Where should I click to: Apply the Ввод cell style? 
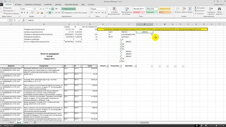[x=165, y=12]
